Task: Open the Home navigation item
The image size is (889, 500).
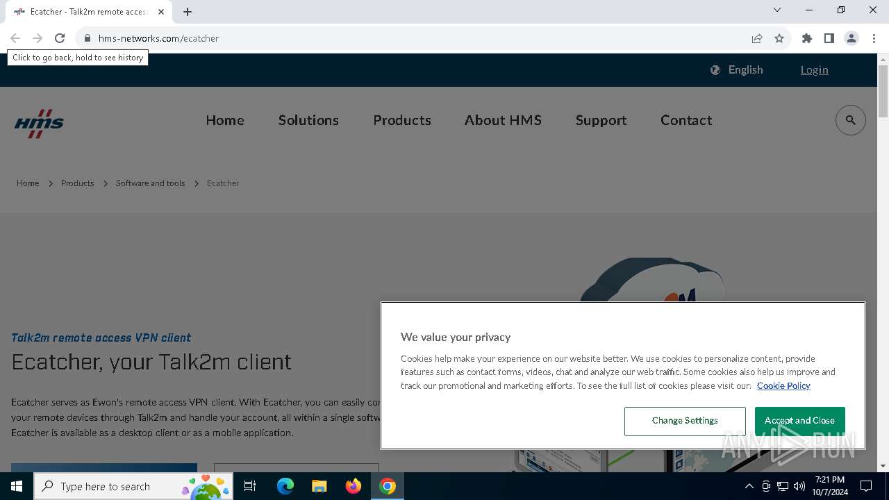Action: (225, 120)
